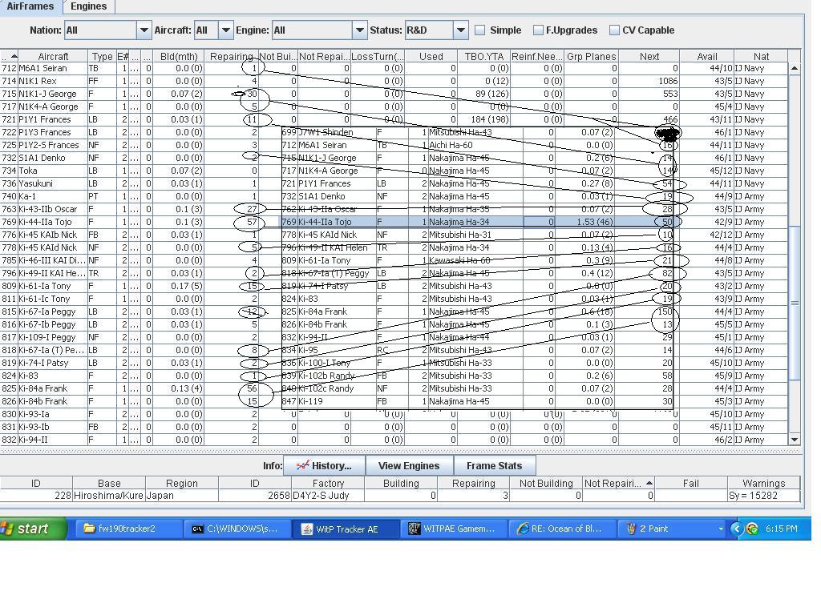Open the Status R&D dropdown
This screenshot has width=821, height=615.
click(460, 30)
